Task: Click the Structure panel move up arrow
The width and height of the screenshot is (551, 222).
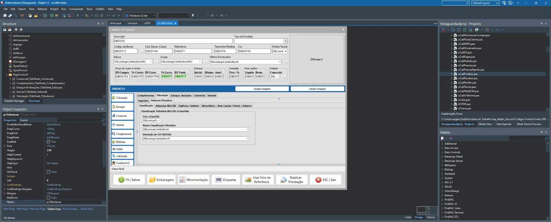Action: click(16, 30)
